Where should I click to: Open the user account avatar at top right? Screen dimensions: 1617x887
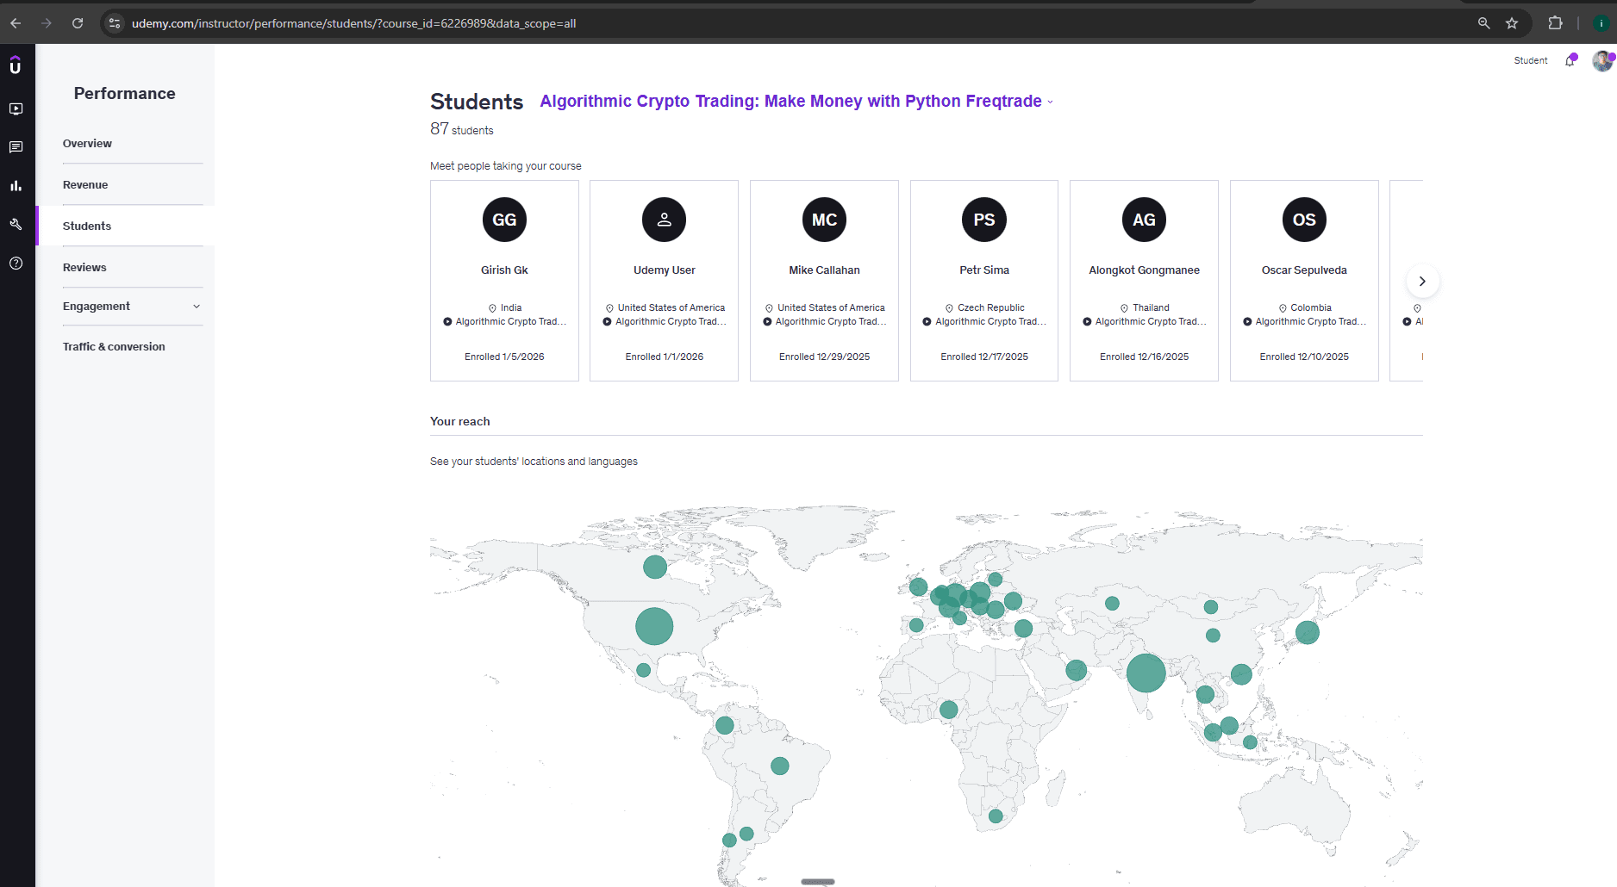[x=1602, y=60]
